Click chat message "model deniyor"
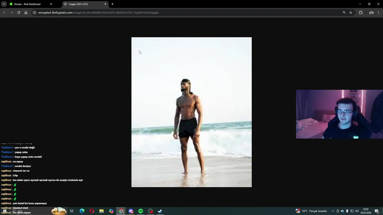This screenshot has height=215, width=383. click(x=23, y=166)
